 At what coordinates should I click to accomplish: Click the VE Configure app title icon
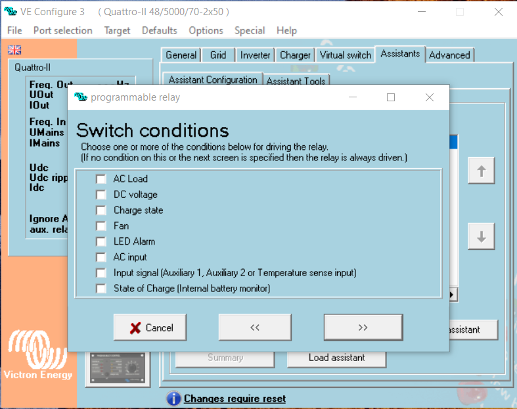11,12
